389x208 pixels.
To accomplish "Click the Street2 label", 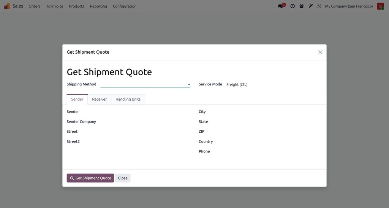I will pos(73,141).
